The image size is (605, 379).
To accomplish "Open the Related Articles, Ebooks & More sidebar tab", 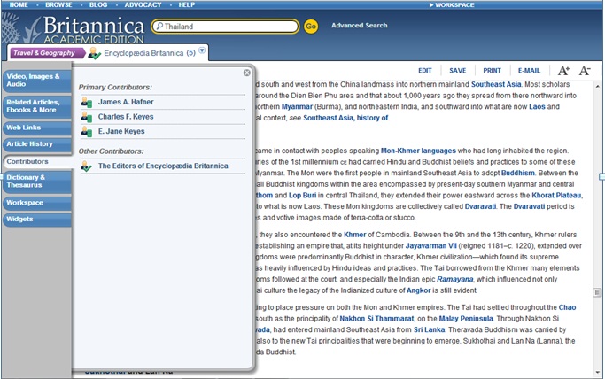I will point(37,106).
